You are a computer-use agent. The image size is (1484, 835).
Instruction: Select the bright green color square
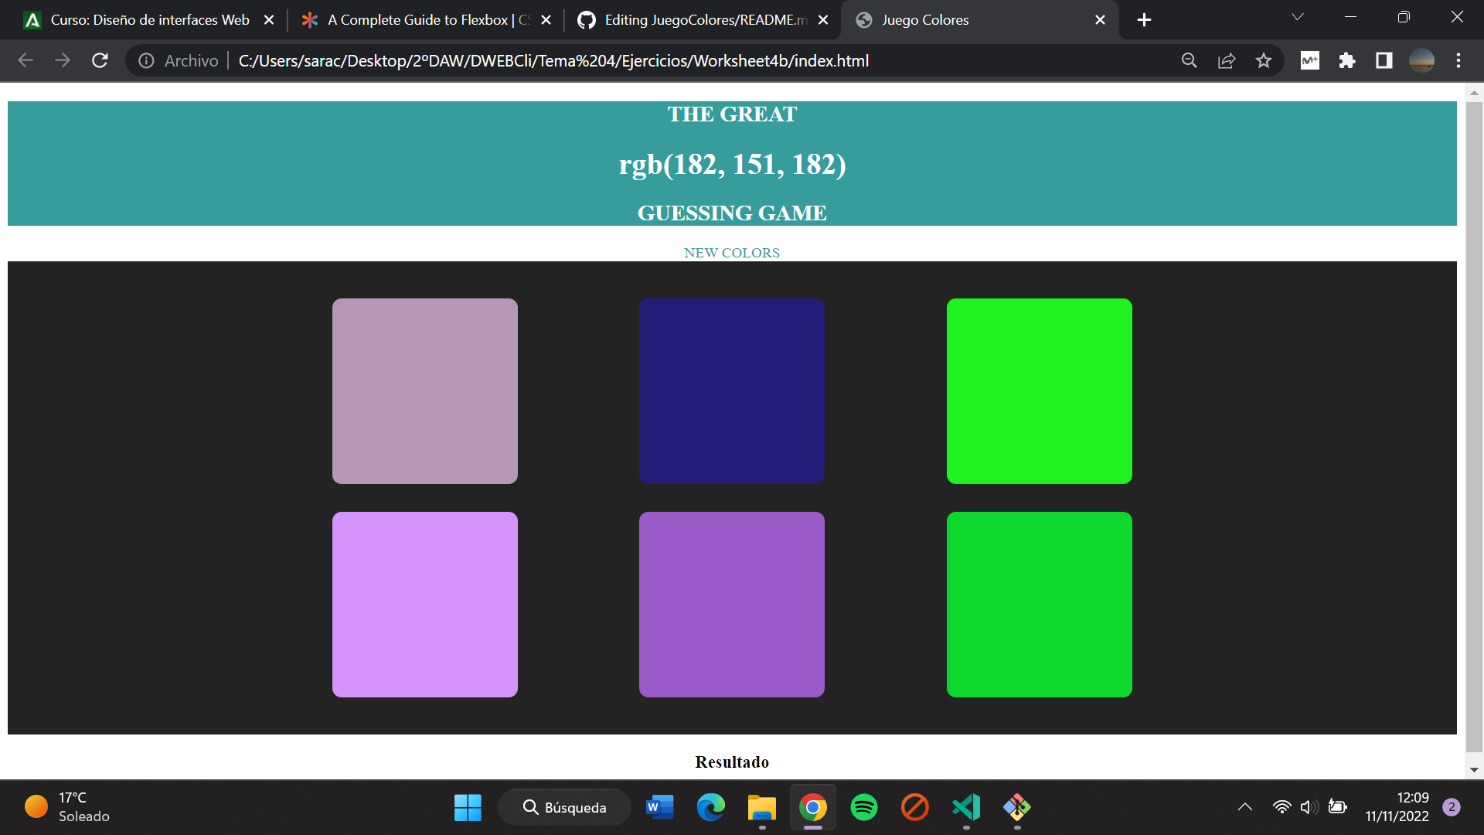coord(1039,391)
